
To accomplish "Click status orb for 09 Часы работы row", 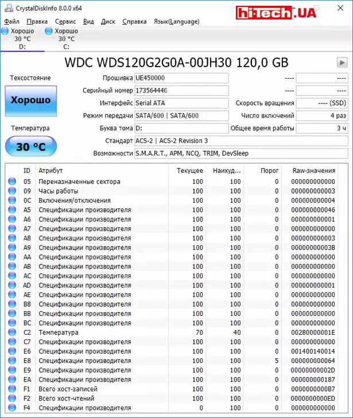I will point(12,191).
